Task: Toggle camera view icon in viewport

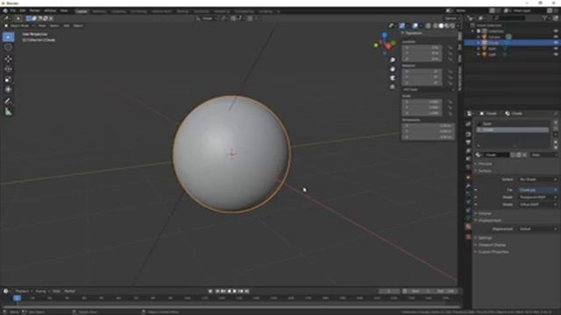Action: pyautogui.click(x=393, y=78)
